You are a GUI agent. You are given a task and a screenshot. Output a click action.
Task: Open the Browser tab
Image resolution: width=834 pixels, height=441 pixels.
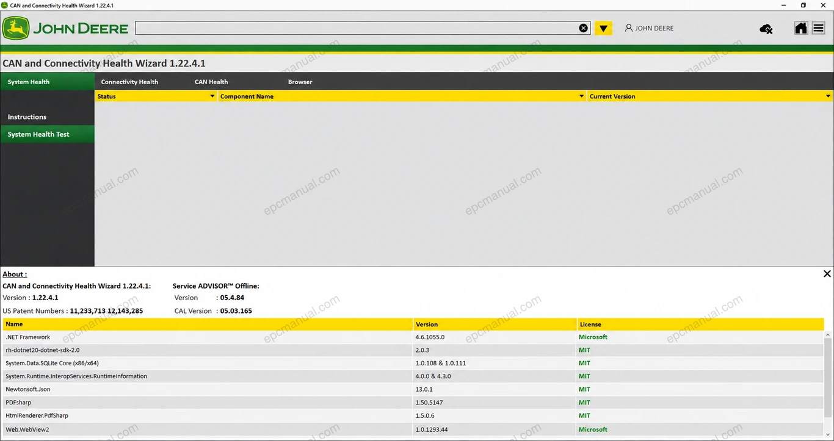[x=300, y=82]
